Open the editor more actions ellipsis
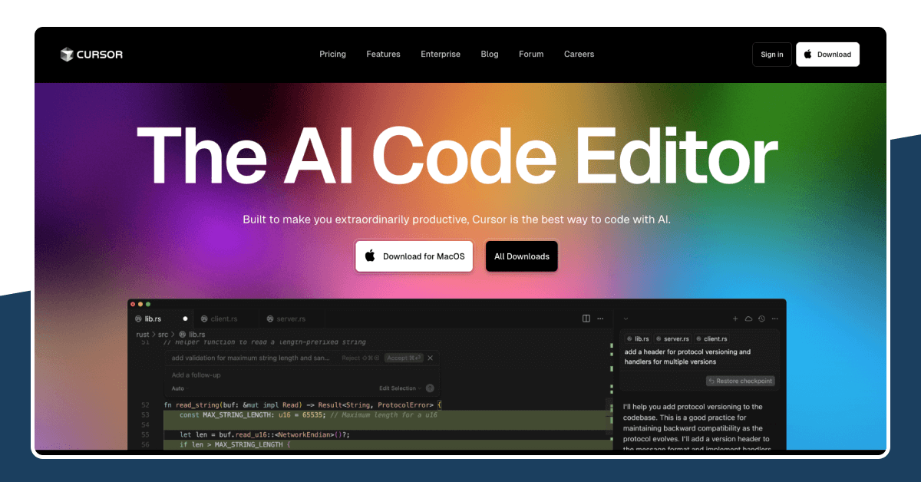The image size is (921, 482). [601, 319]
